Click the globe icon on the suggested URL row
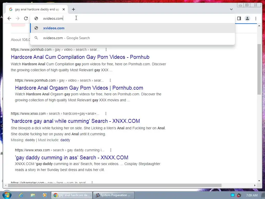265x199 pixels. 36,28
